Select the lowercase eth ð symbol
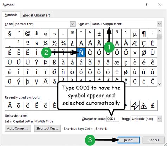Image resolution: width=167 pixels, height=146 pixels. [54, 72]
